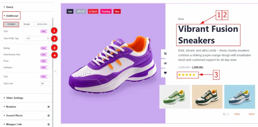Viewport: 258px width, 127px height.
Task: Switch to the Badge tab
Action: coord(27,24)
